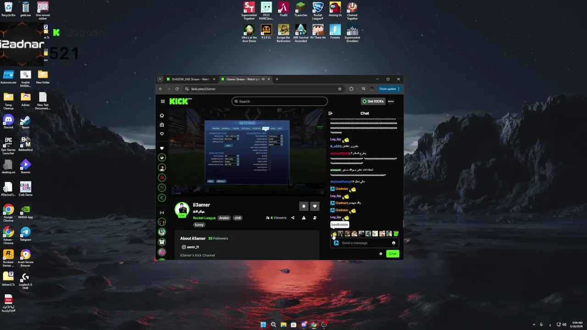Select the beeBobble emote in quick bar
The width and height of the screenshot is (587, 330).
(x=333, y=234)
